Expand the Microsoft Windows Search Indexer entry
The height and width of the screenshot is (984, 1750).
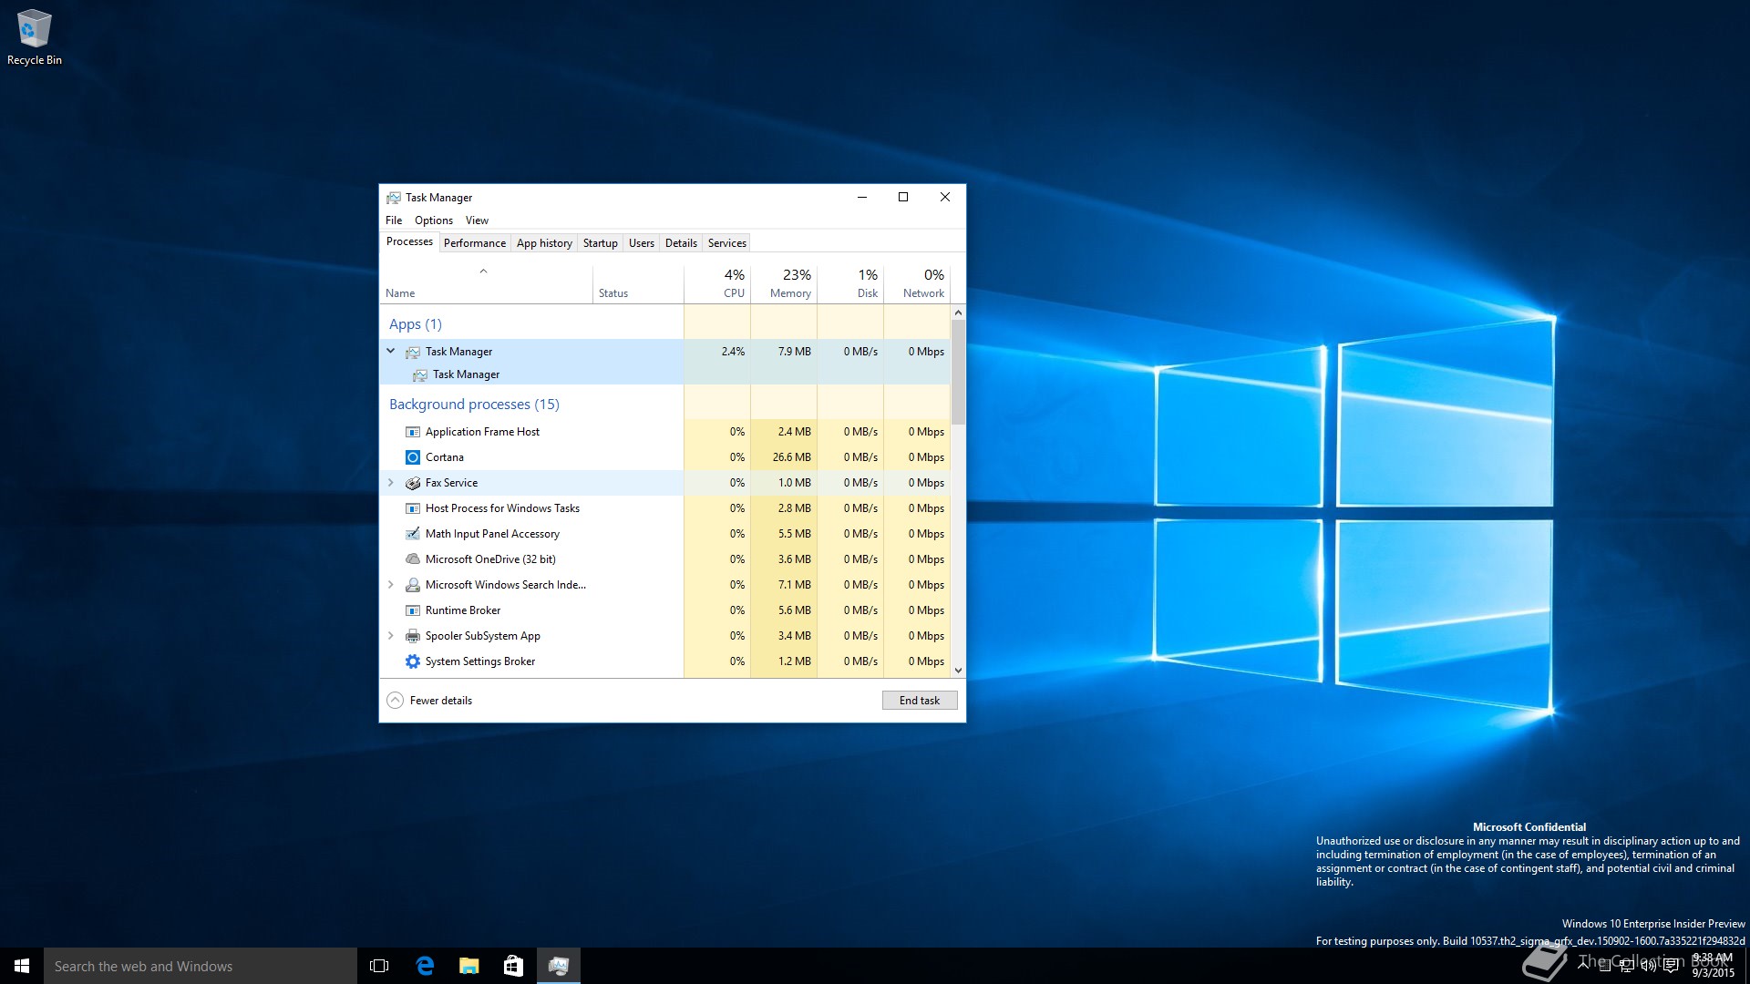coord(391,585)
